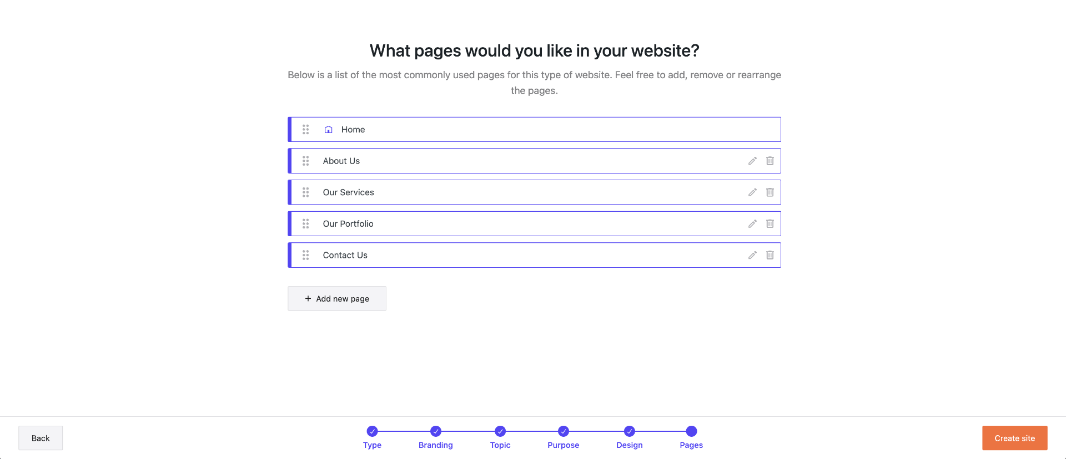The height and width of the screenshot is (459, 1066).
Task: Jump to the Branding step
Action: pyautogui.click(x=436, y=431)
